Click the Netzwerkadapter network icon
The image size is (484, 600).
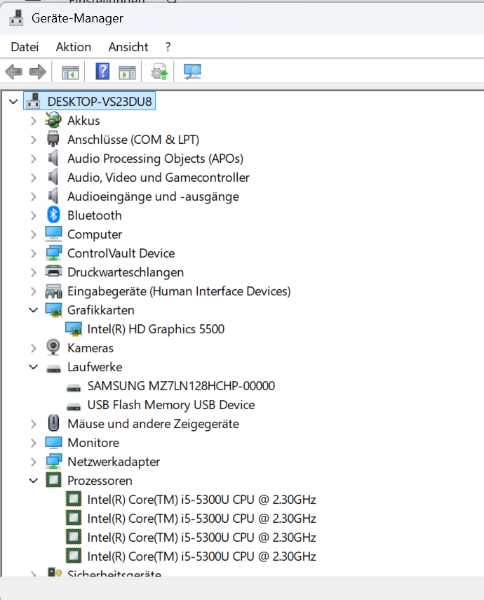pos(53,462)
